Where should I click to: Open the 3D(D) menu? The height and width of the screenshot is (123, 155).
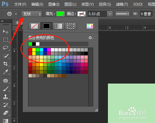point(138,4)
